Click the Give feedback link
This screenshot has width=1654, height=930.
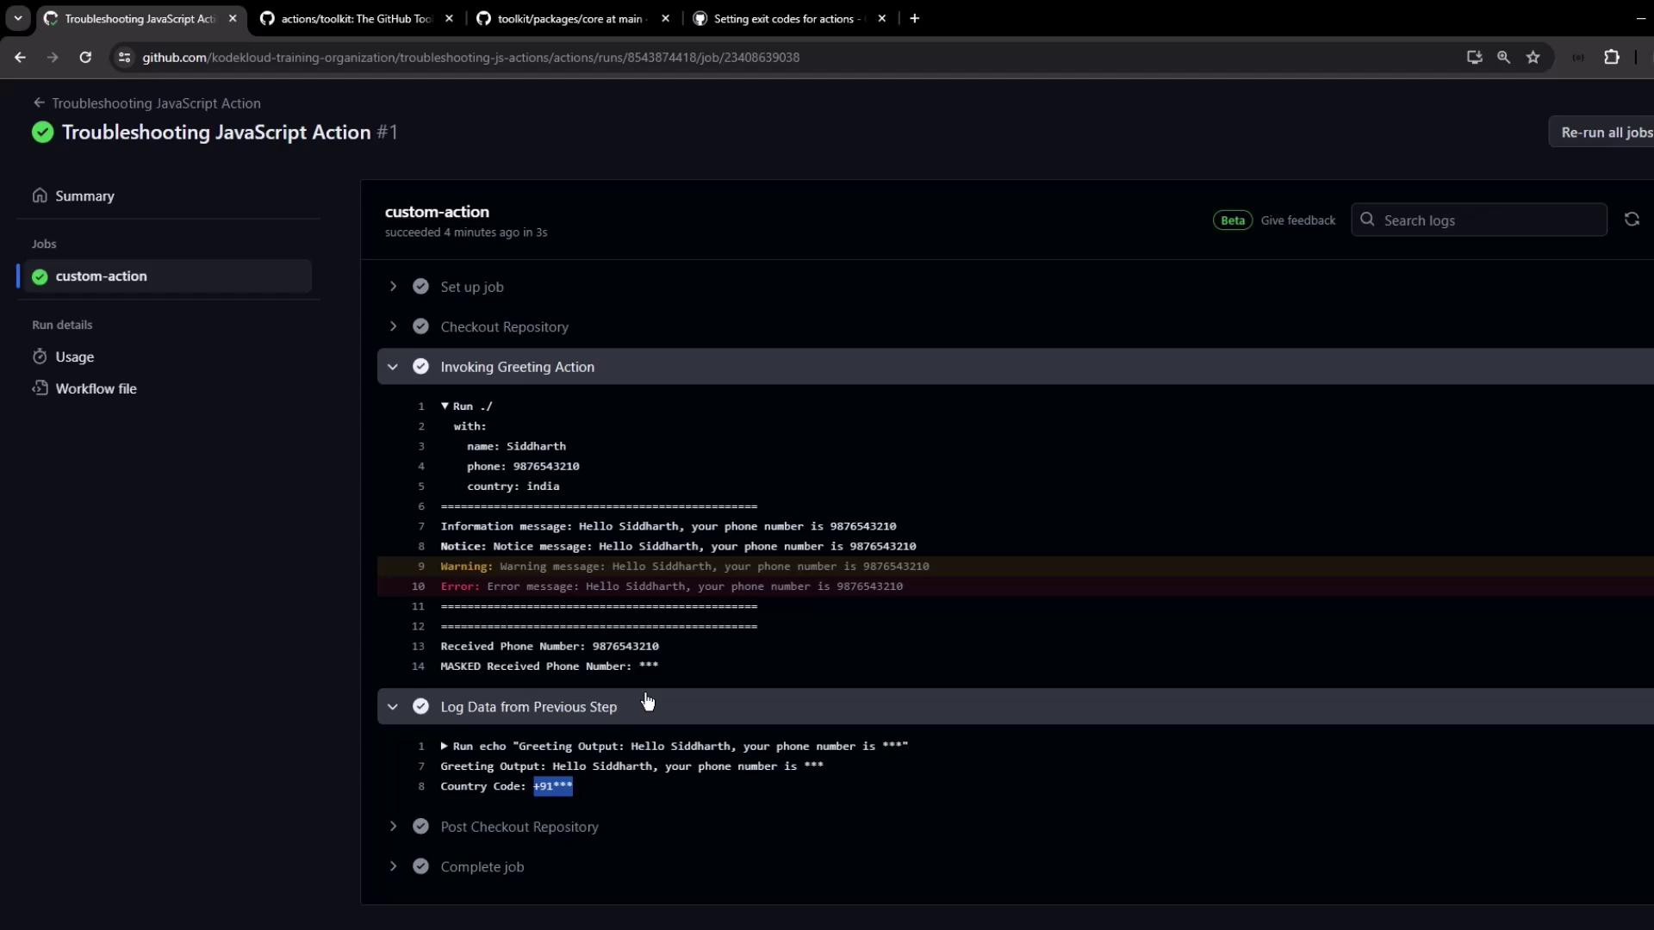pos(1297,220)
